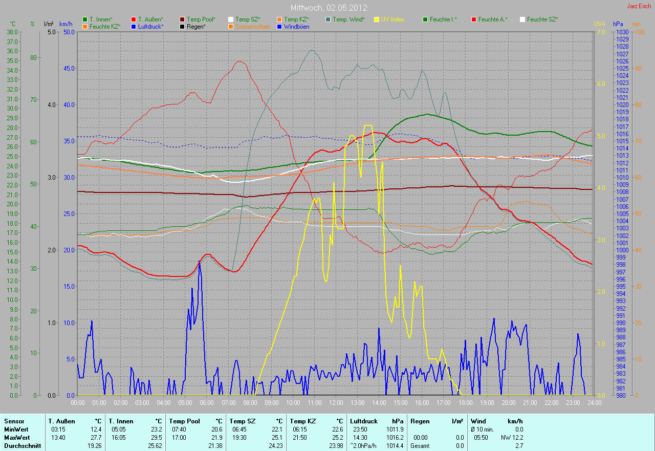Click the pressure trend '^2.0hPa/h' text
Image resolution: width=655 pixels, height=451 pixels.
click(363, 446)
